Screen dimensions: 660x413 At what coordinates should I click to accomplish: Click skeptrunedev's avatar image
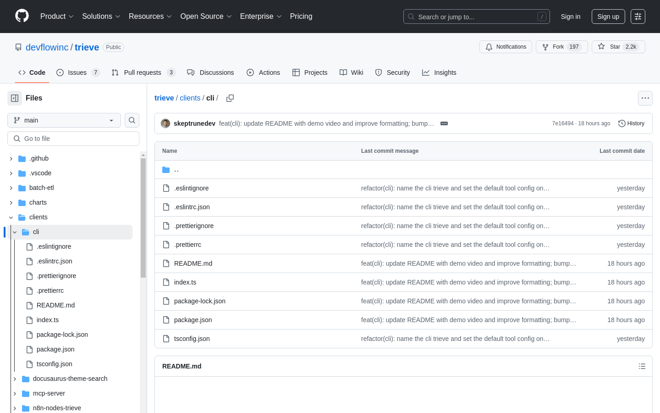click(x=165, y=123)
